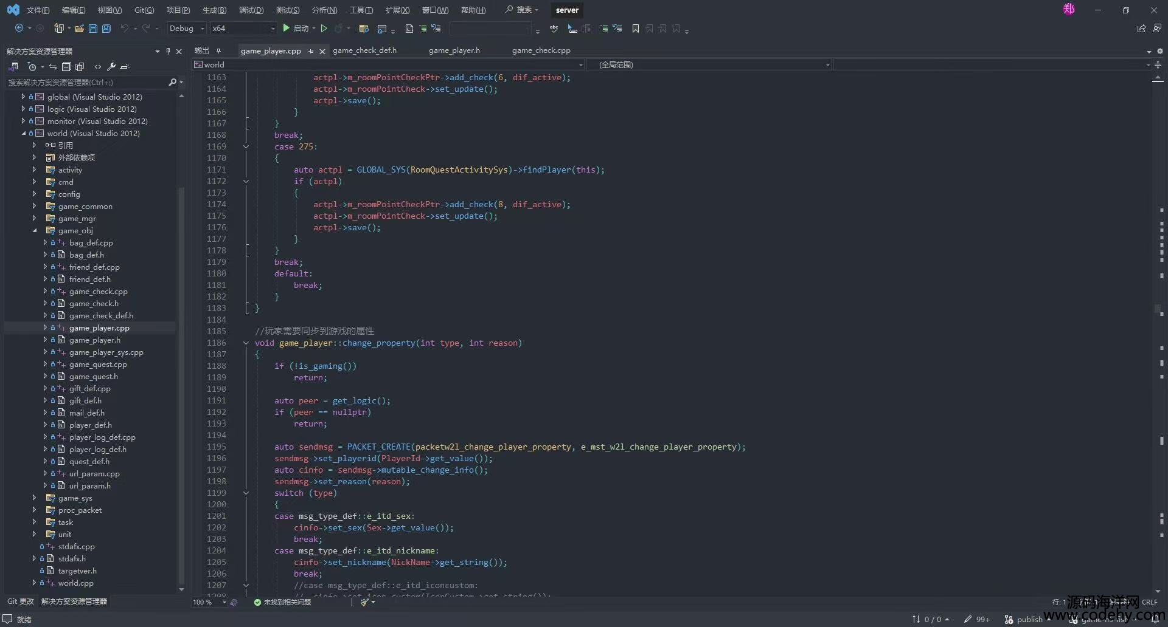Click the View Code angle-brackets icon
The width and height of the screenshot is (1168, 627).
98,67
